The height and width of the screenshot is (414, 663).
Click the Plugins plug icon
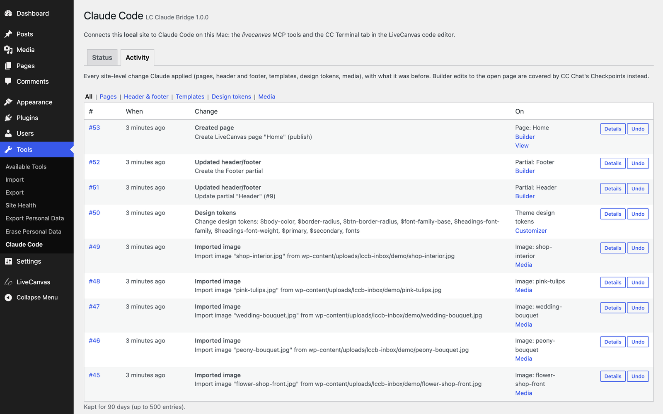pos(8,118)
